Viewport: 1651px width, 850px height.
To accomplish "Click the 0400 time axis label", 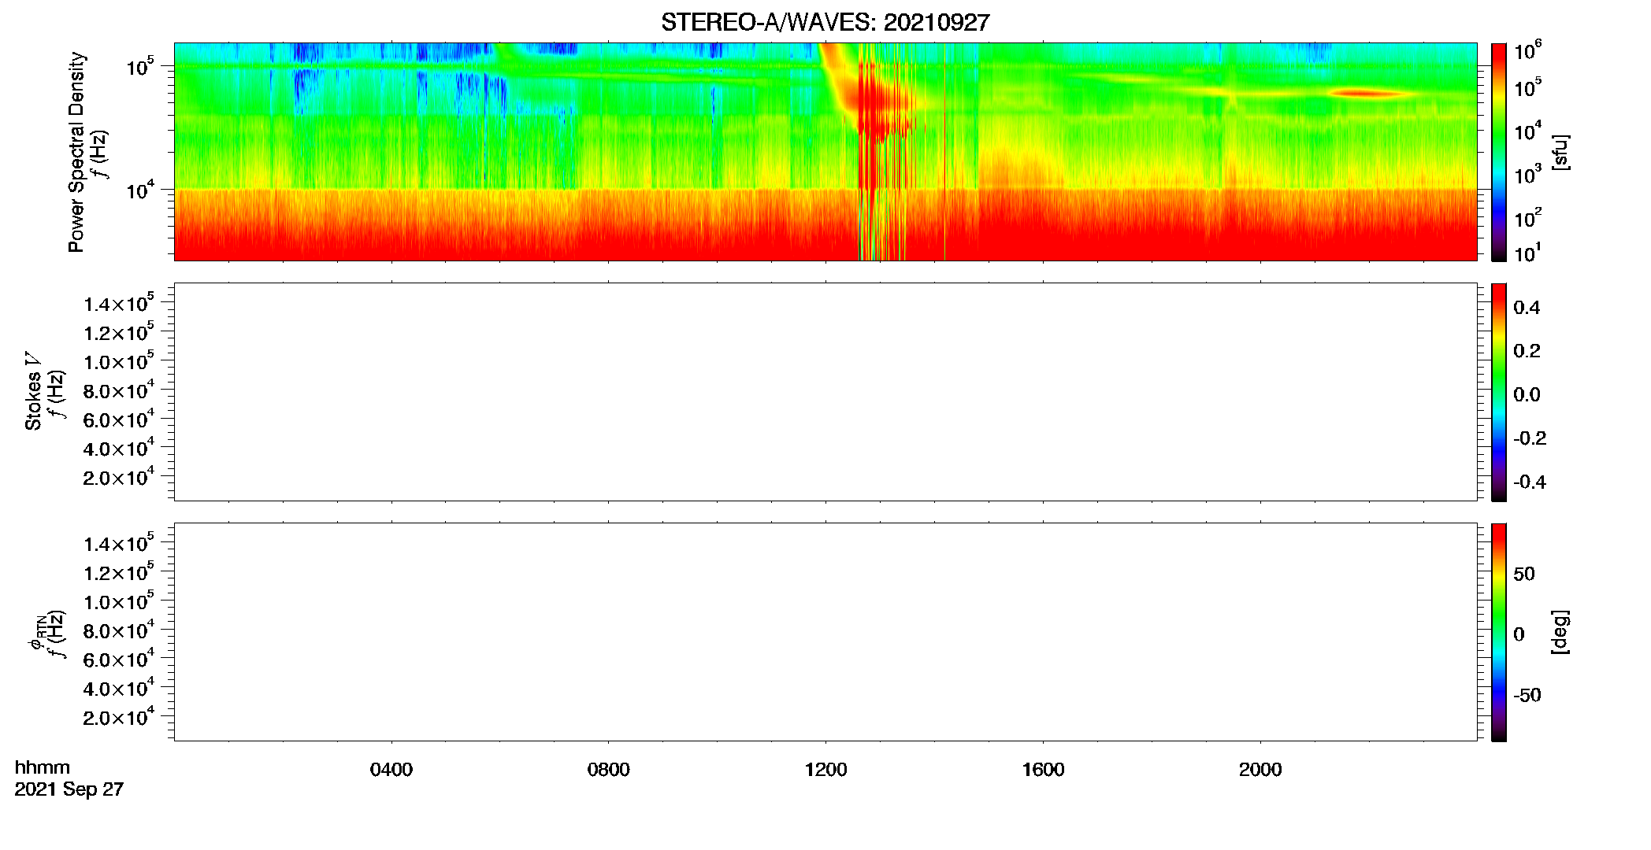I will coord(391,770).
